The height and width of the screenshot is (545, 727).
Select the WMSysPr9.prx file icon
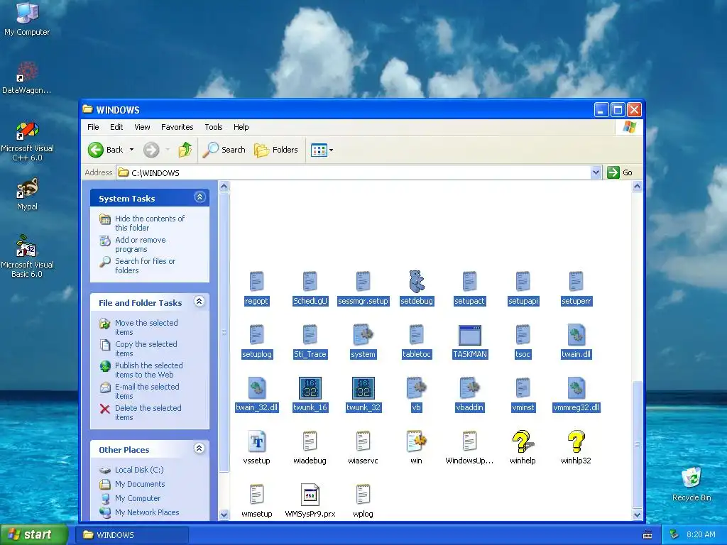[x=310, y=495]
